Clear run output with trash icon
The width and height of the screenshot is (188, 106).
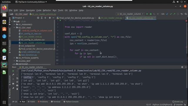(x=17, y=89)
